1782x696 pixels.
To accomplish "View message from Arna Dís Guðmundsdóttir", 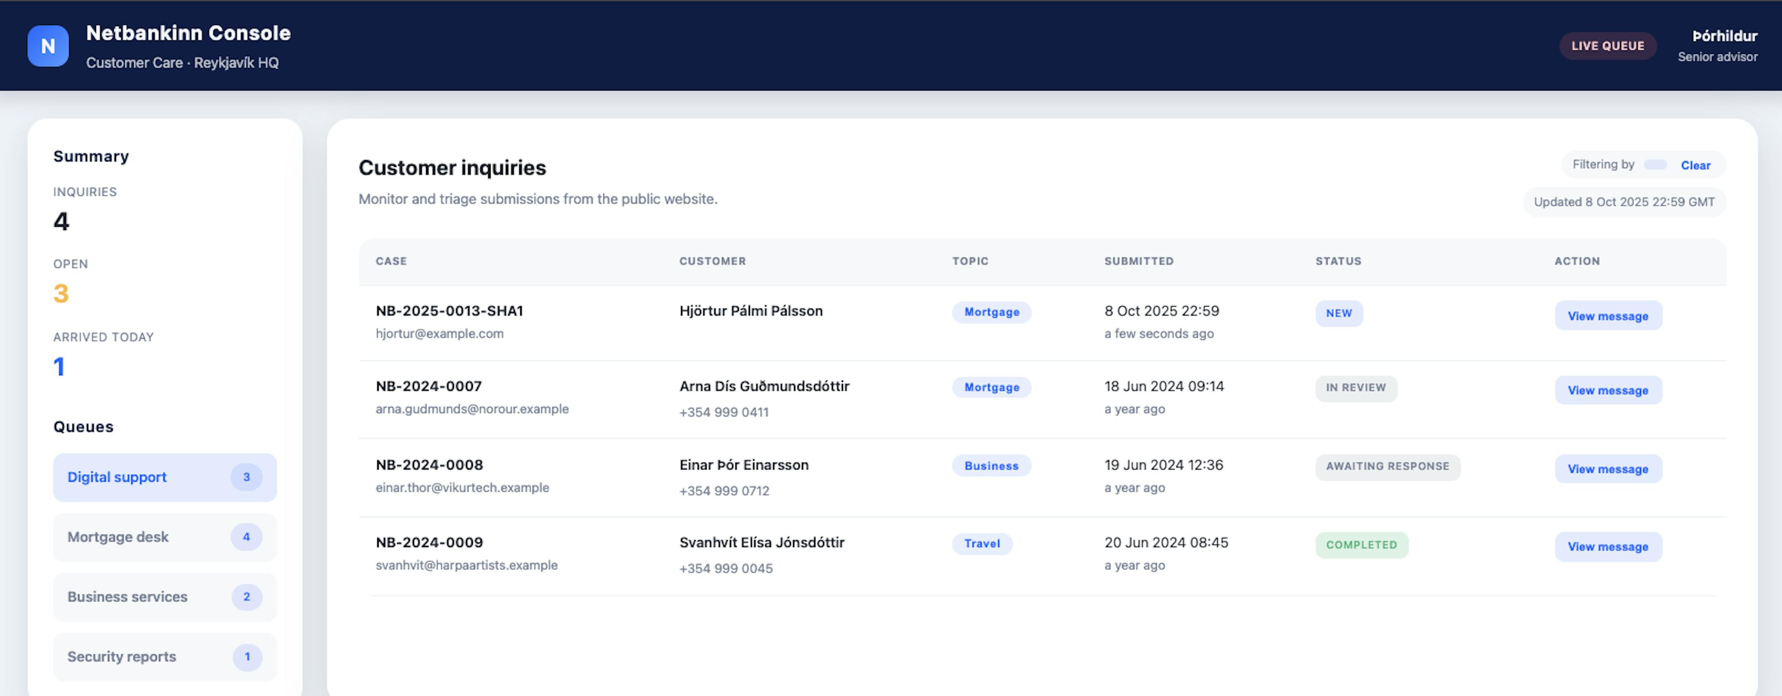I will (1607, 391).
